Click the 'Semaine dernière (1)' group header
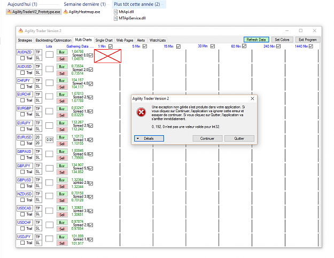This screenshot has width=334, height=258. click(84, 4)
